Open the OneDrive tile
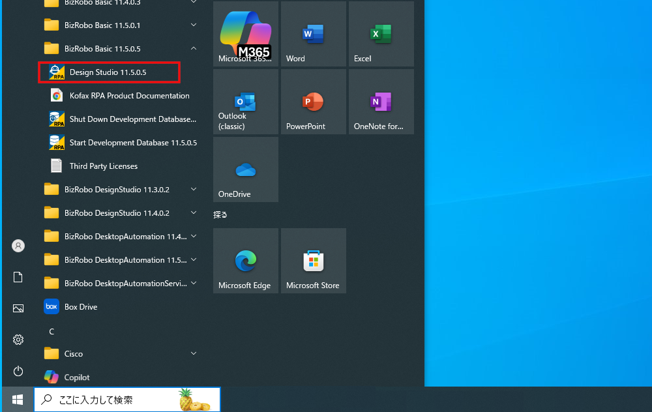Viewport: 652px width, 412px height. [246, 169]
